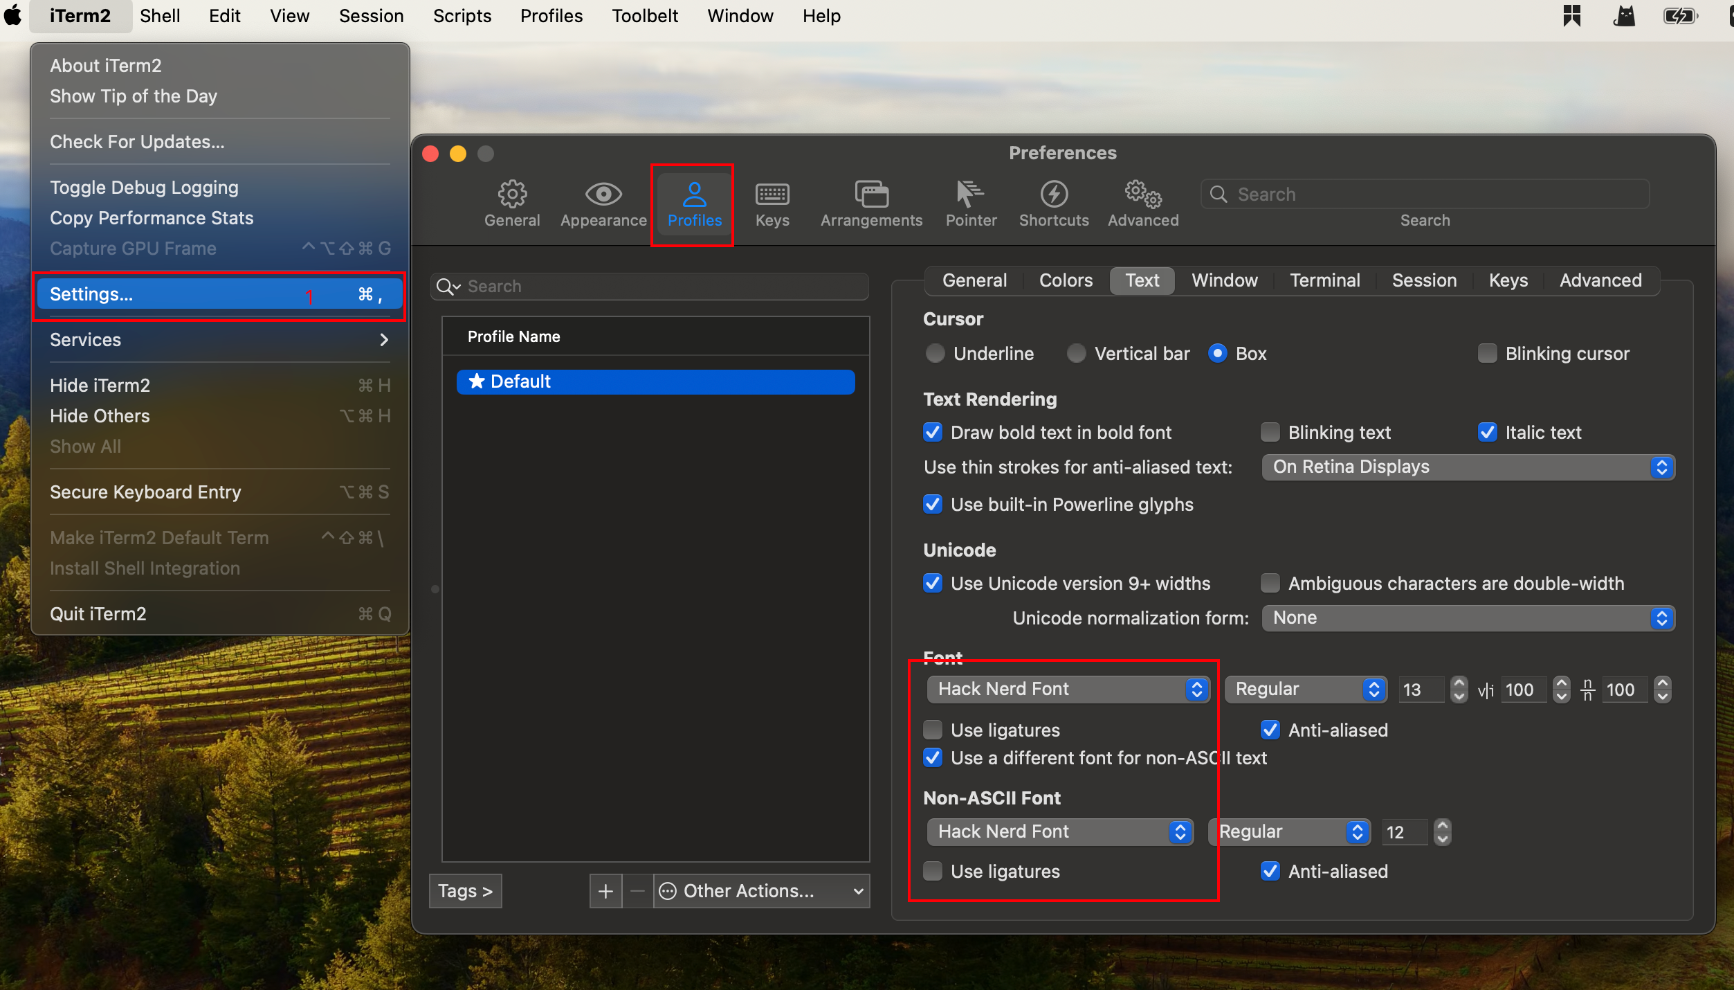The width and height of the screenshot is (1734, 990).
Task: Open the thin strokes On Retina Displays dropdown
Action: (1468, 467)
